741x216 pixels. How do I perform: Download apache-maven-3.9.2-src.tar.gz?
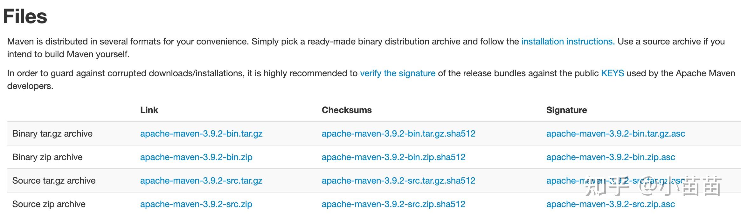(201, 181)
